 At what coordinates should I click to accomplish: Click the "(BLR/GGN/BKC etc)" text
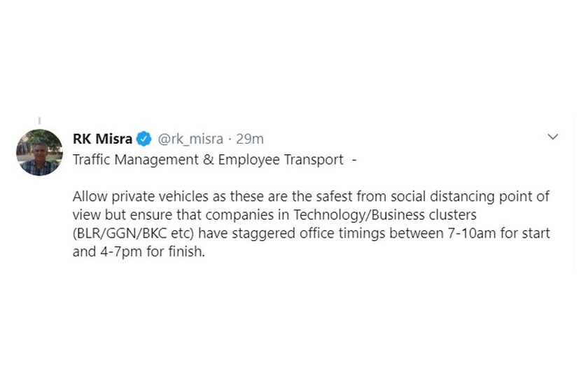pos(132,233)
